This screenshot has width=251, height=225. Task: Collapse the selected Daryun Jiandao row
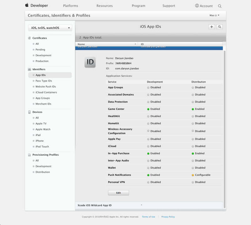point(149,48)
